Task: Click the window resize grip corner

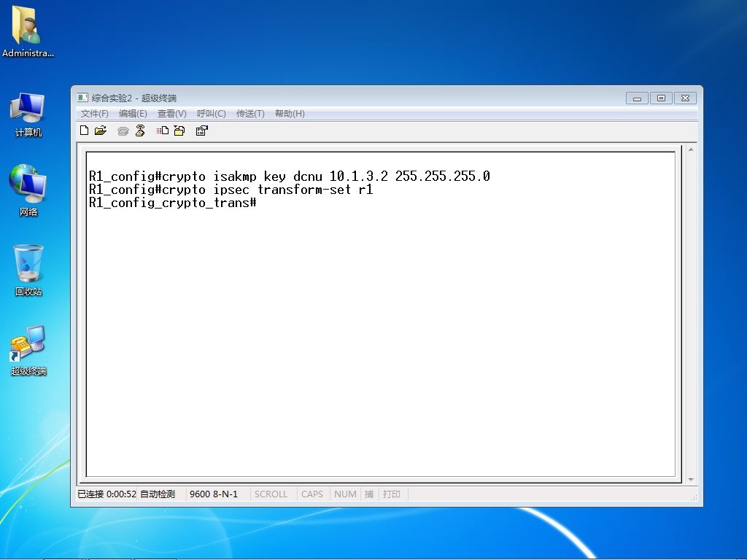Action: pyautogui.click(x=694, y=496)
